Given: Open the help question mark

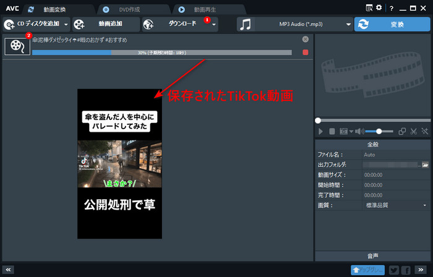Looking at the screenshot, I should [x=392, y=8].
